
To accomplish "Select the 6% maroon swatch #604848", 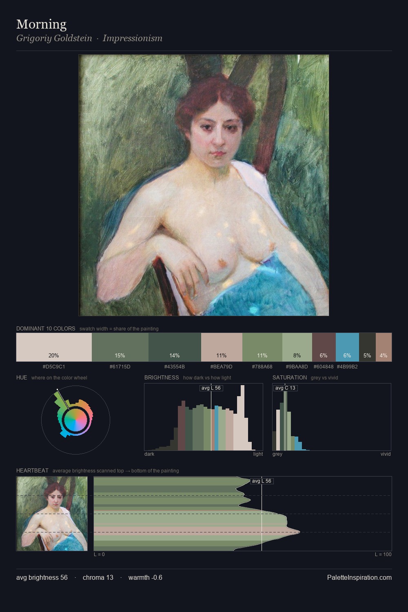I will point(324,347).
